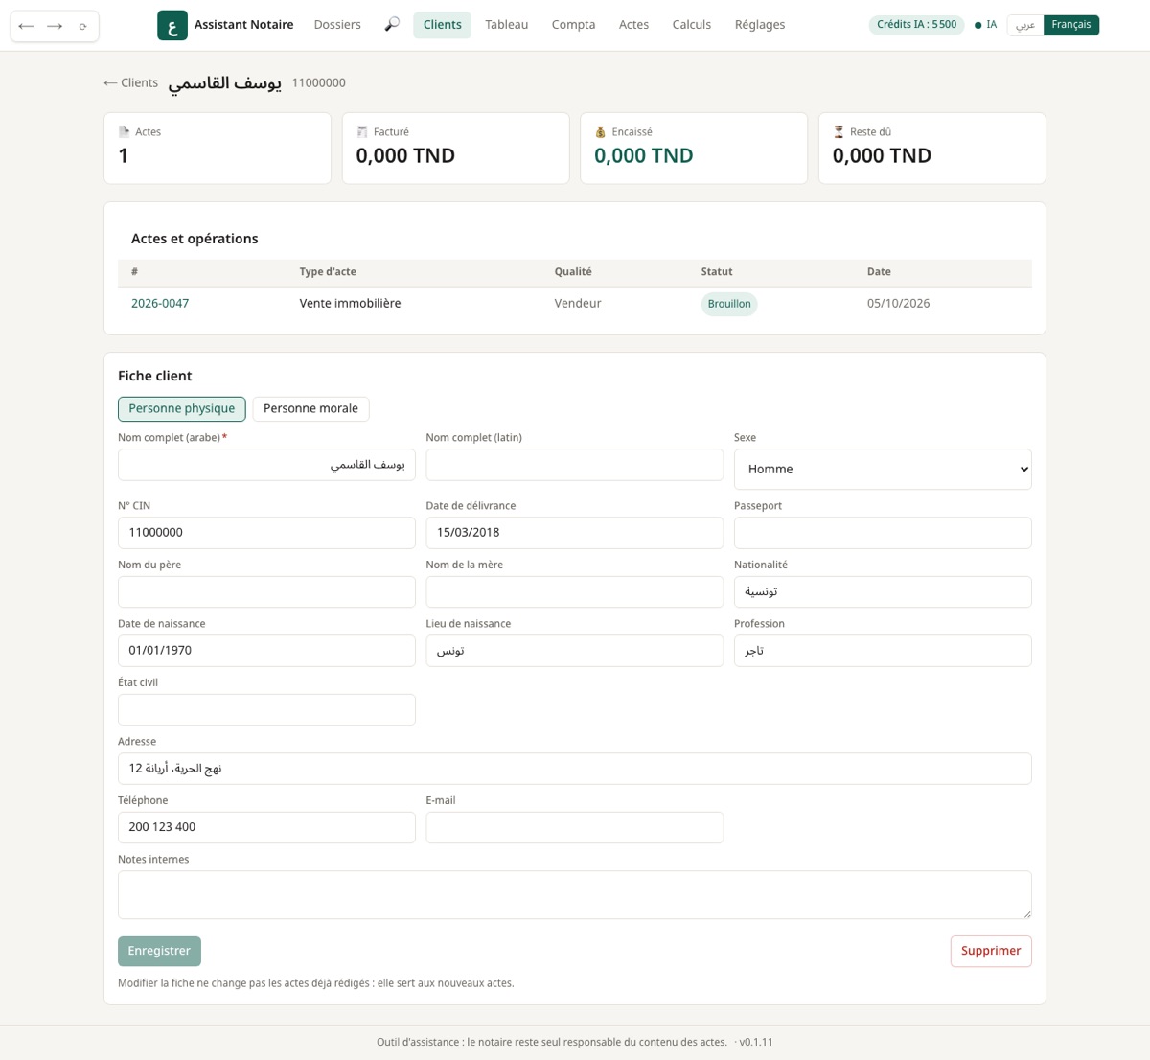Click the Date de délivrance field
Screen dimensions: 1150x1060
575,533
